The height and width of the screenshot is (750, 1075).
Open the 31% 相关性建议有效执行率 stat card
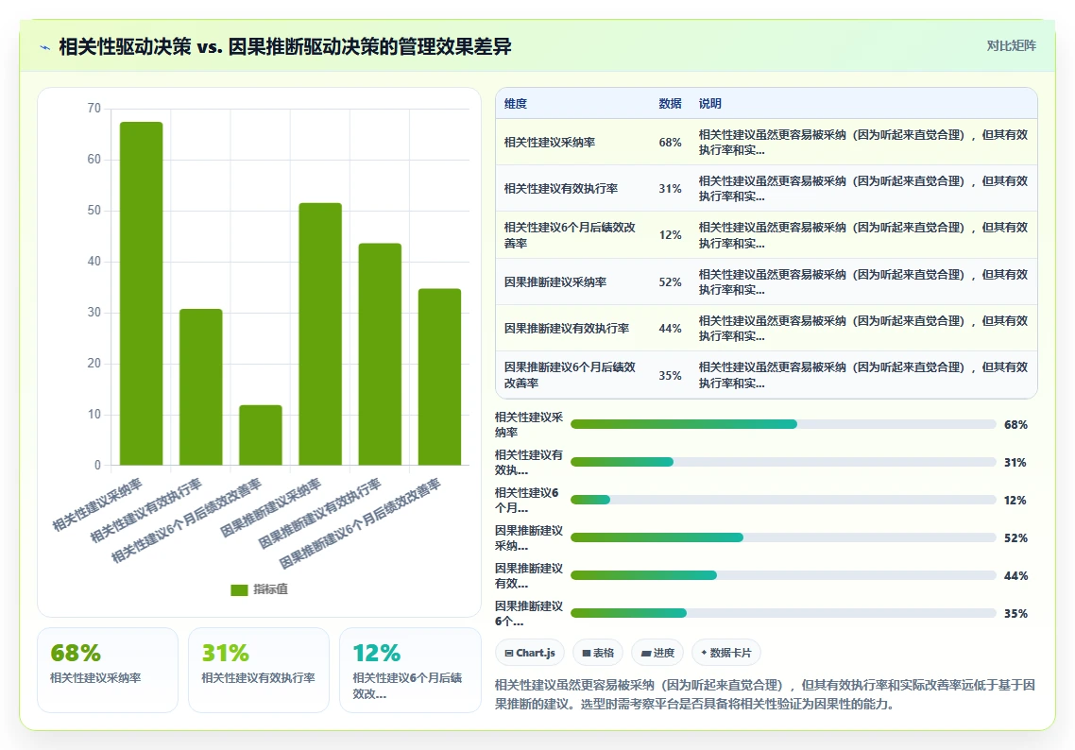(259, 671)
